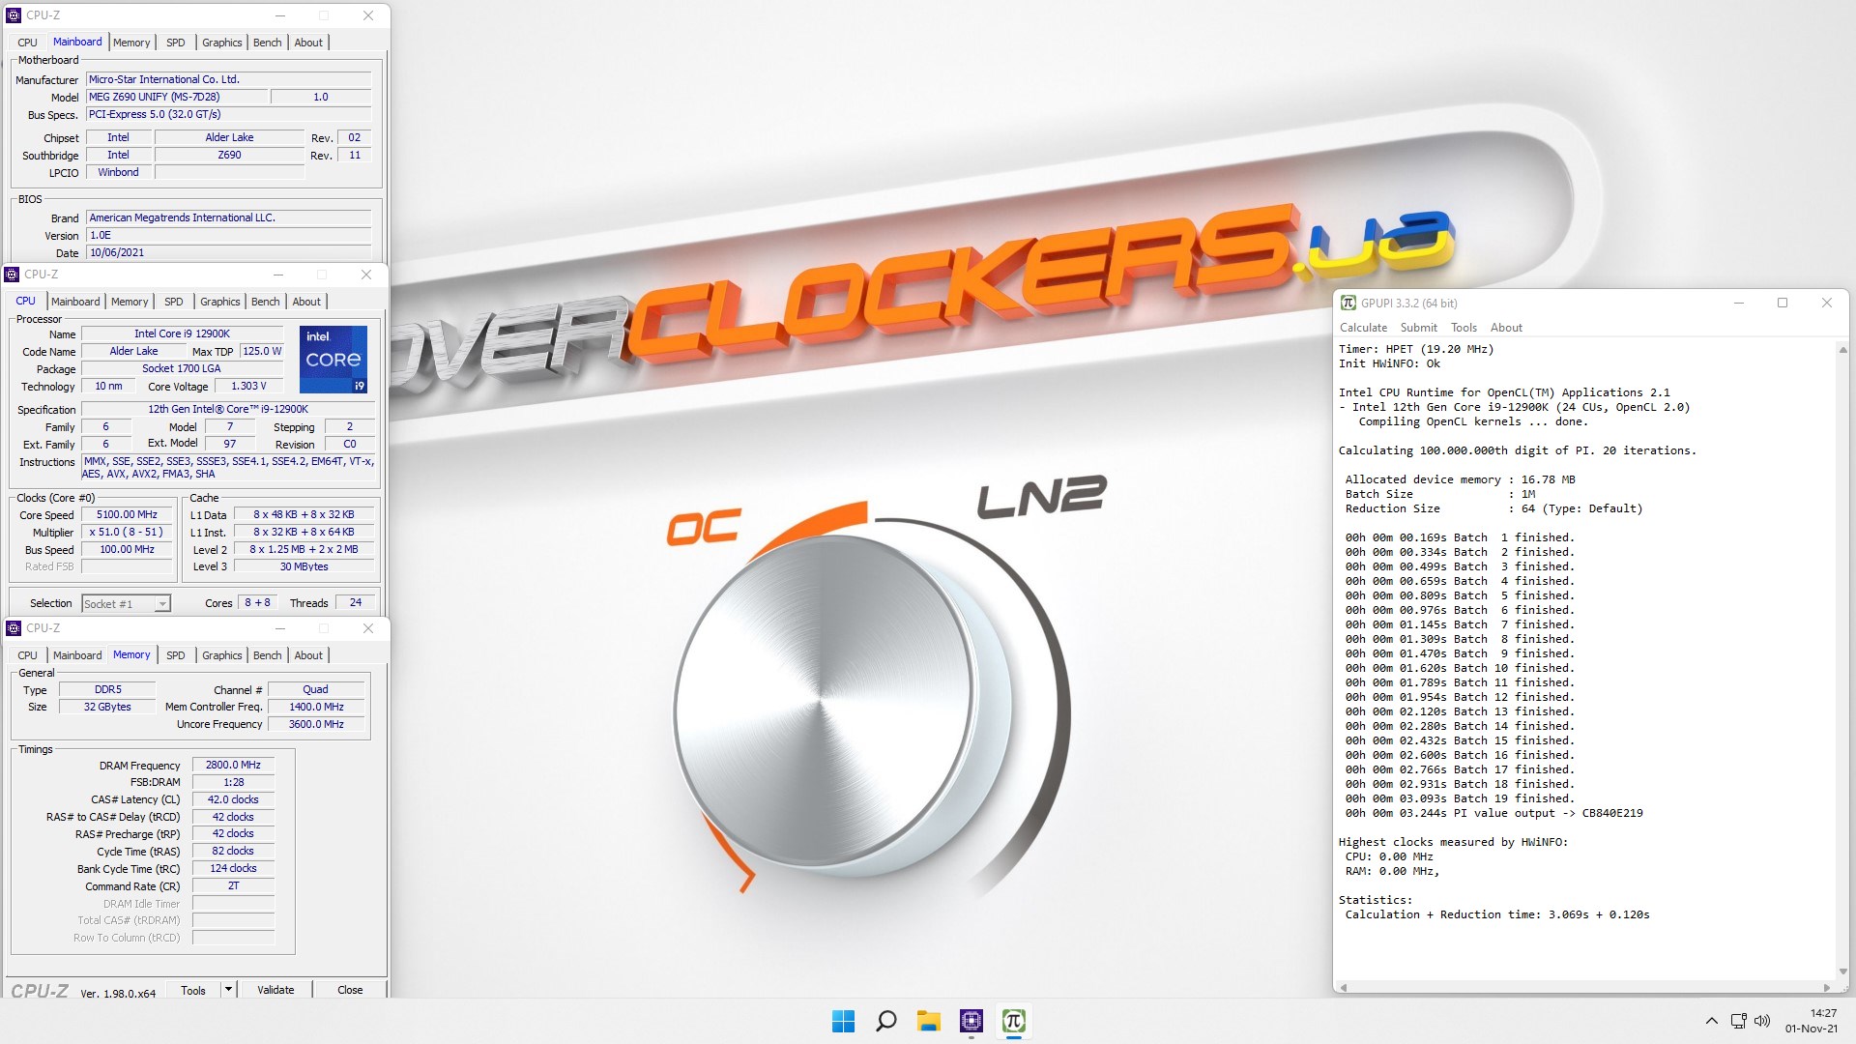Close the top CPU-Z window
Viewport: 1856px width, 1044px height.
point(368,15)
